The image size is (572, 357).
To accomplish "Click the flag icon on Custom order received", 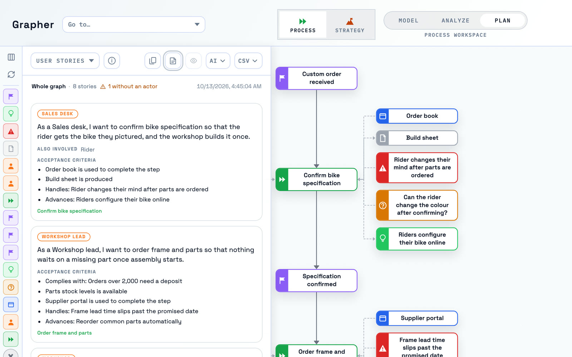I will coord(282,78).
